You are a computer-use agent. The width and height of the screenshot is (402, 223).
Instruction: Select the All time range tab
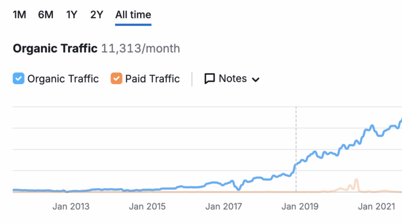coord(133,15)
